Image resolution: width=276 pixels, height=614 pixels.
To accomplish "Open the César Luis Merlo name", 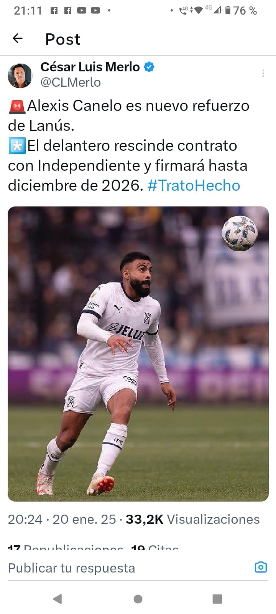I will (90, 67).
